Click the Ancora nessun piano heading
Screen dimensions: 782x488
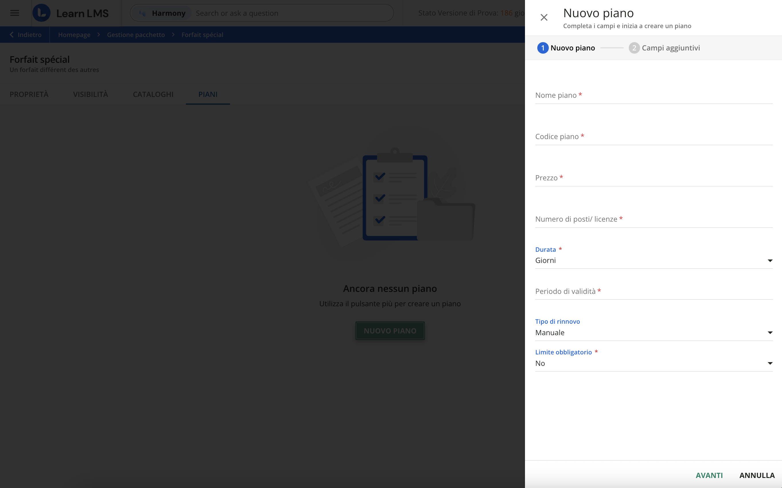(390, 288)
